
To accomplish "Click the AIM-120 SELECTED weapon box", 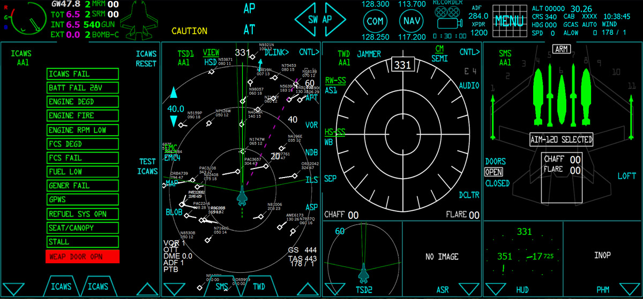I will click(562, 140).
